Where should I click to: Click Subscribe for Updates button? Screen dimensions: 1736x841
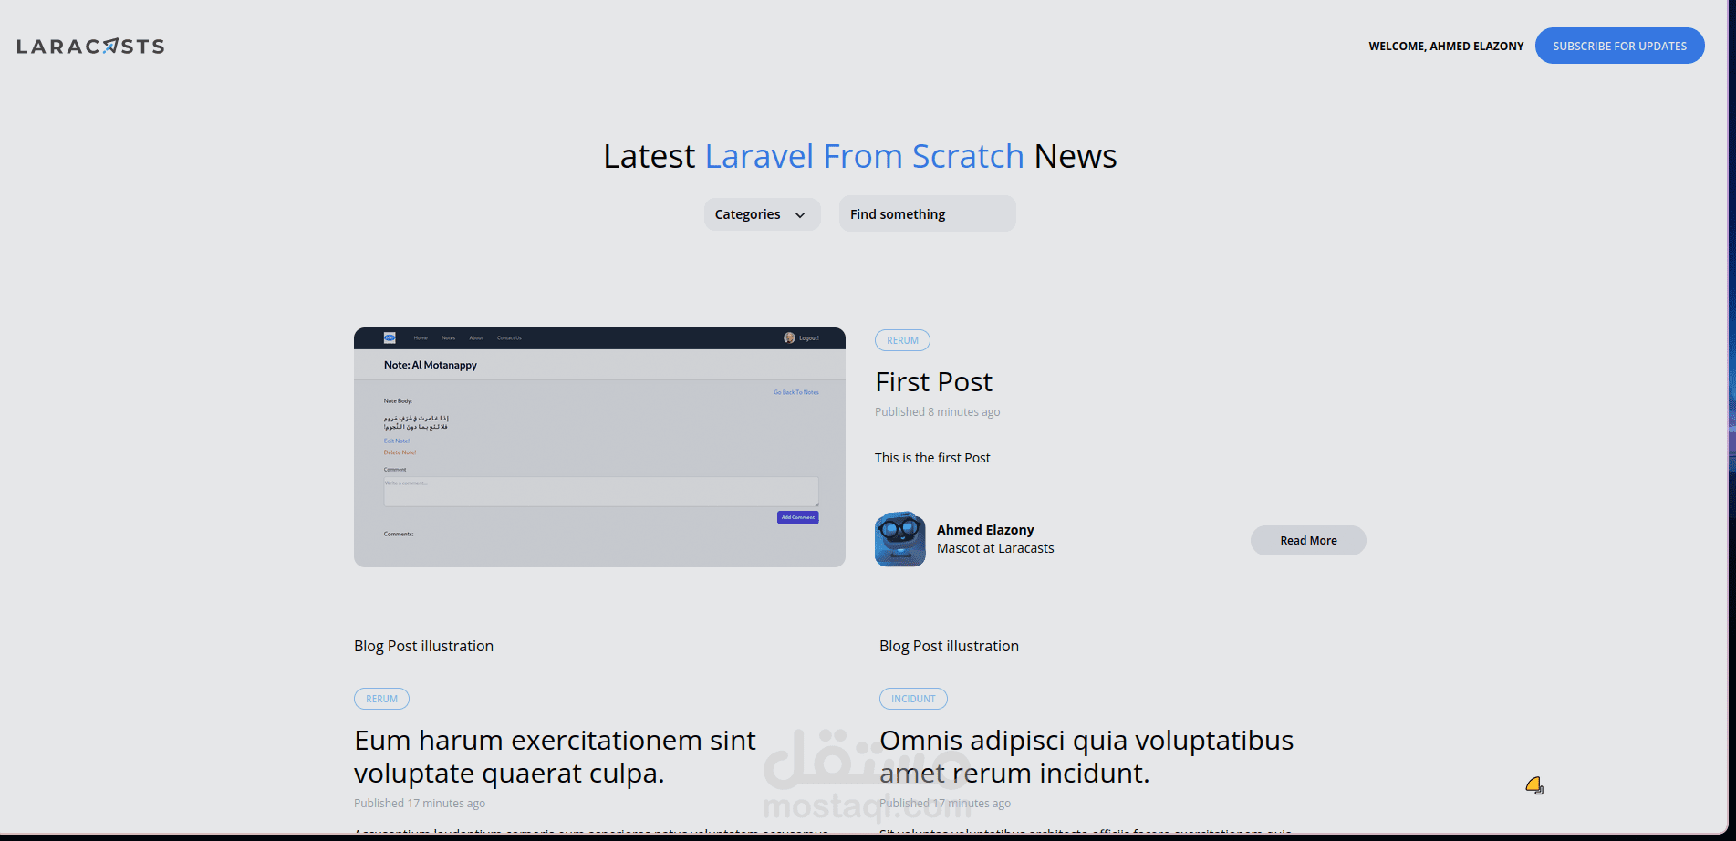click(1619, 46)
